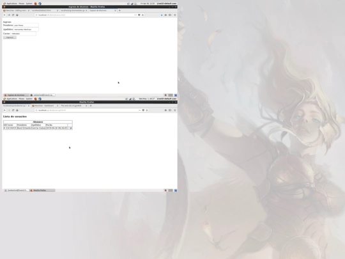345x259 pixels.
Task: Bookmark the page with star in upper Firefox
Action: 143,15
